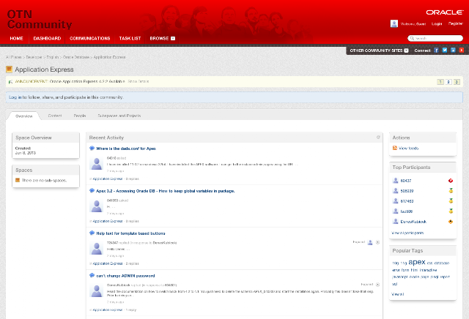Open the Twitter connect icon

tap(445, 50)
